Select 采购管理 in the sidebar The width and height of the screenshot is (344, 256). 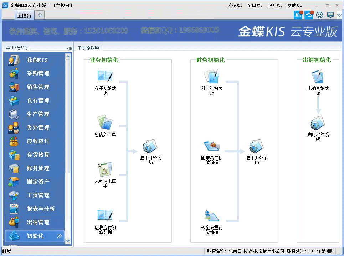click(x=38, y=74)
